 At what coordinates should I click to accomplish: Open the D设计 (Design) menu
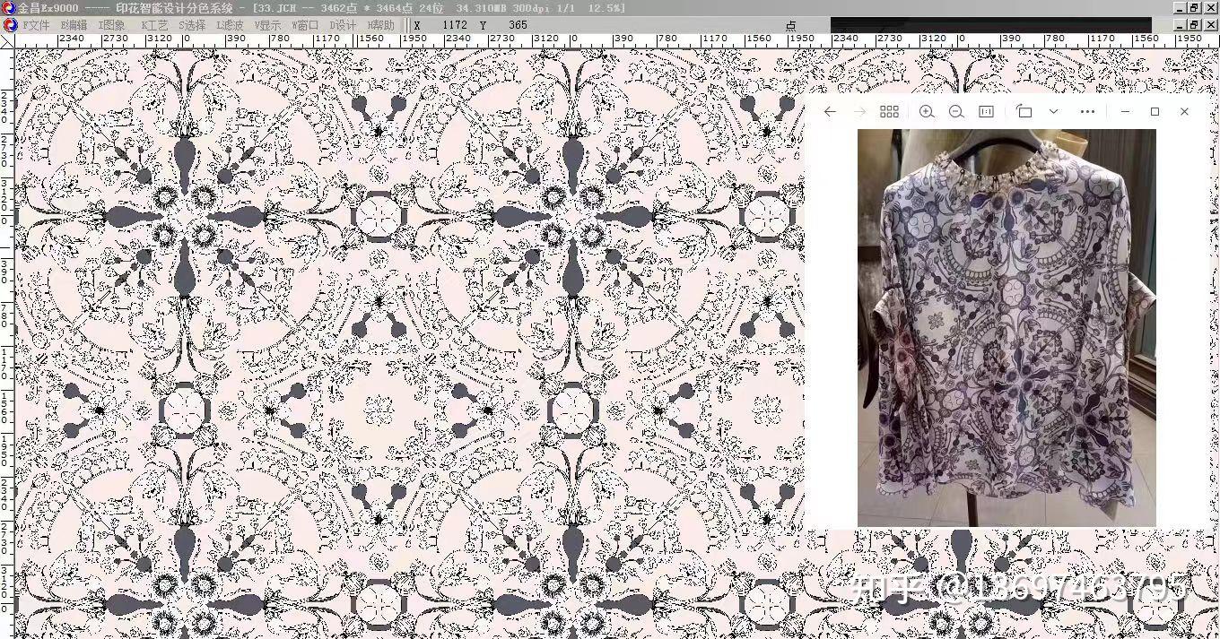click(x=343, y=25)
